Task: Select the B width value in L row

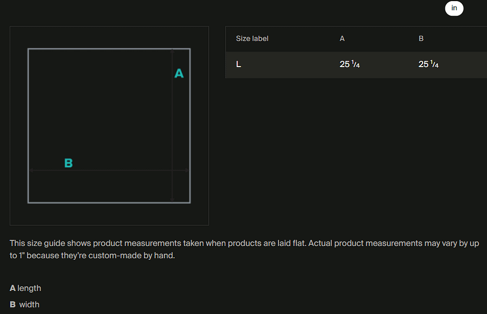Action: (429, 64)
